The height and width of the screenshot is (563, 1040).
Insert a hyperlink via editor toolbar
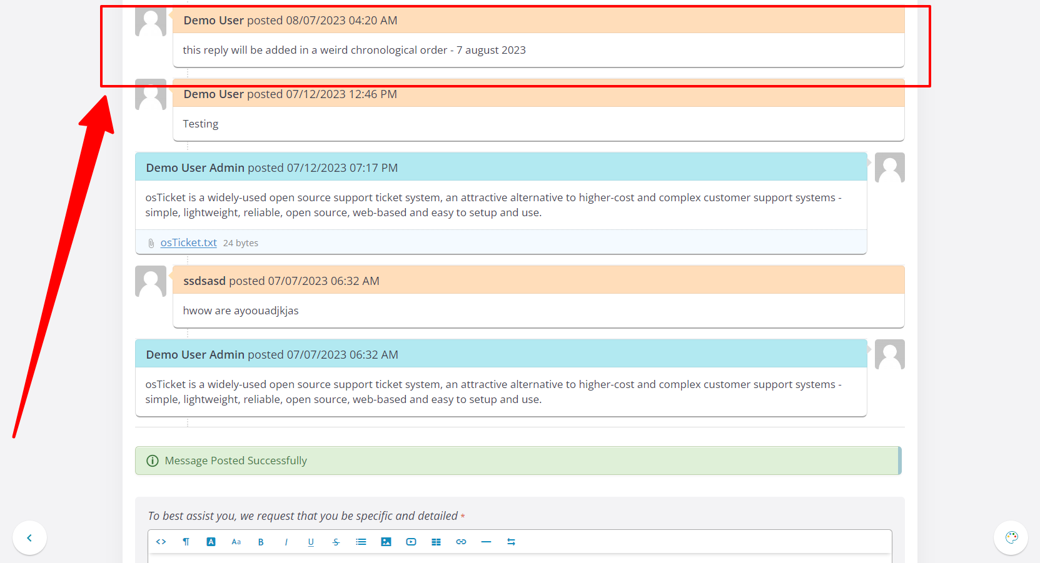click(461, 542)
